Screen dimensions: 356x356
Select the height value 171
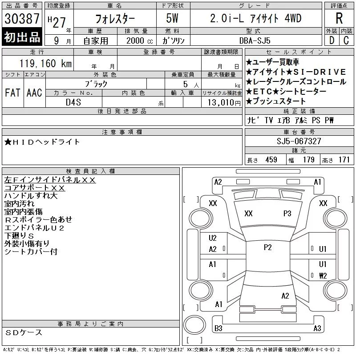pyautogui.click(x=344, y=160)
